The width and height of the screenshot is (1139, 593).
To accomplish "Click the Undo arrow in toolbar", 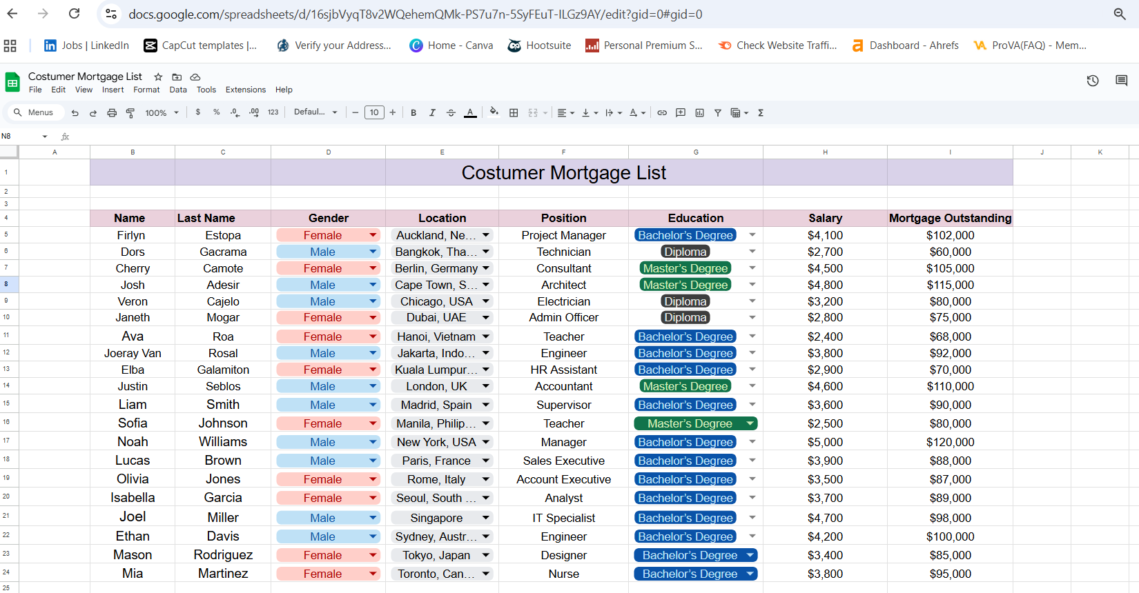I will click(x=75, y=113).
